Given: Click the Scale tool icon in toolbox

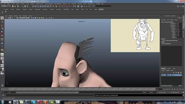Looking at the screenshot, I should [2, 36].
